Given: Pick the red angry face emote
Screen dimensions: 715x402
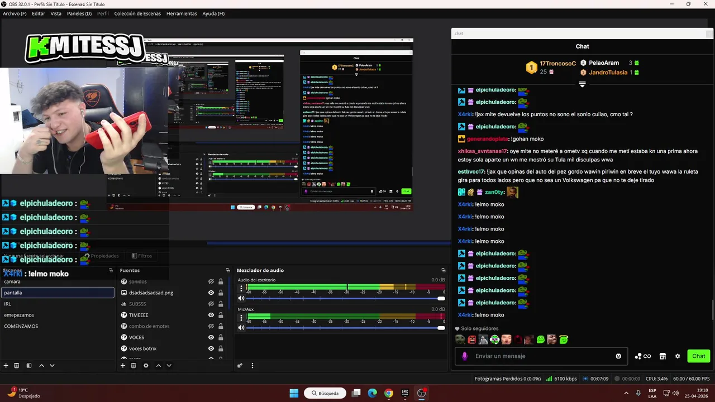Looking at the screenshot, I should [472, 339].
